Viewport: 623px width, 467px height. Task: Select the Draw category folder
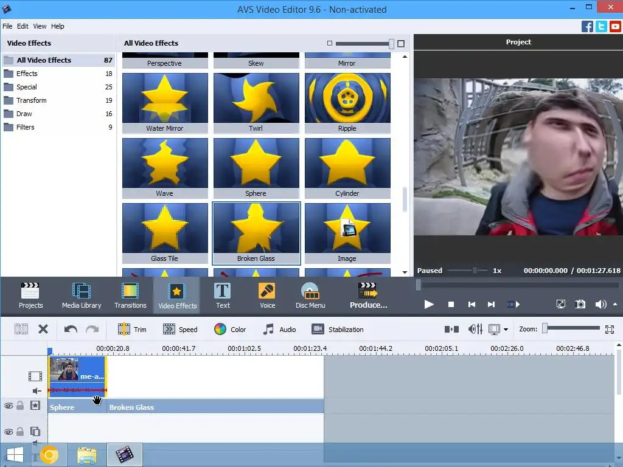(x=58, y=114)
